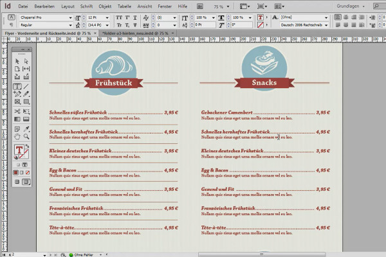386x257 pixels.
Task: Click the large fill color T swatch
Action: (x=19, y=150)
